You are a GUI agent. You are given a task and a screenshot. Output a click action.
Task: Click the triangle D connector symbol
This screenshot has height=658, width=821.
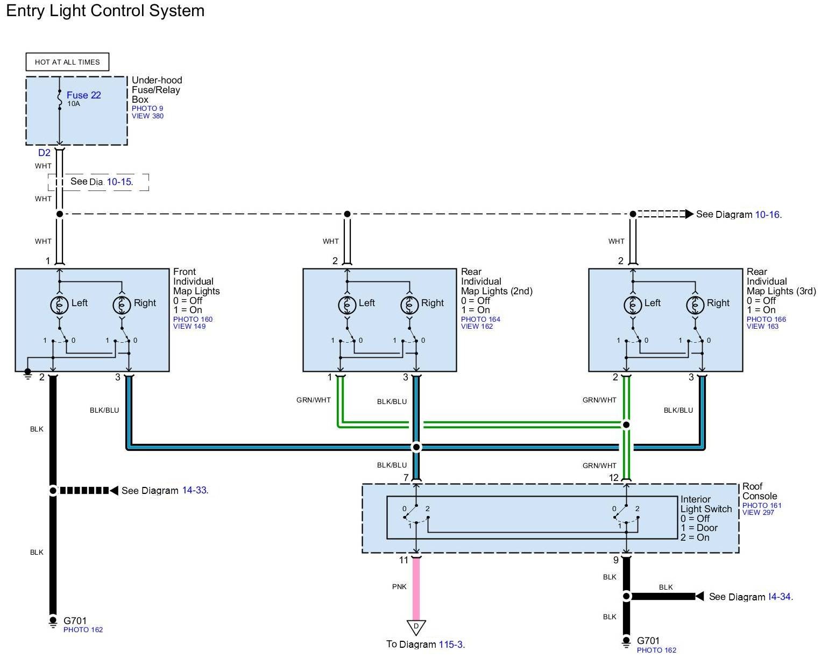(x=416, y=627)
